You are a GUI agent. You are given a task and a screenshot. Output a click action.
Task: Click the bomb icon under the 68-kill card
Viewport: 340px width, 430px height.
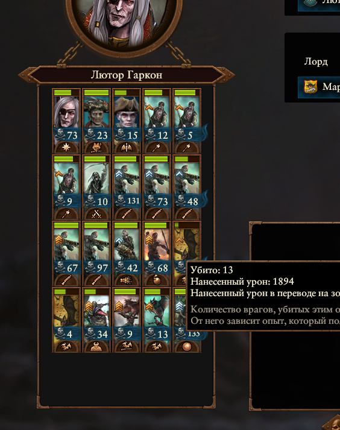[157, 280]
